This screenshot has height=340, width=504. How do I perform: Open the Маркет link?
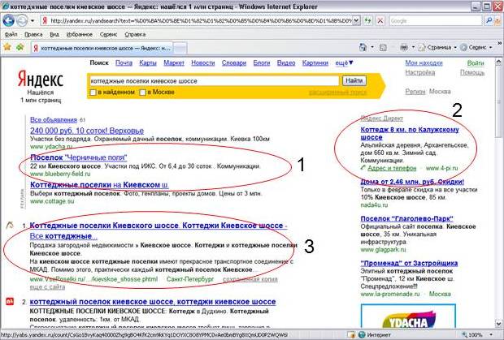click(174, 62)
